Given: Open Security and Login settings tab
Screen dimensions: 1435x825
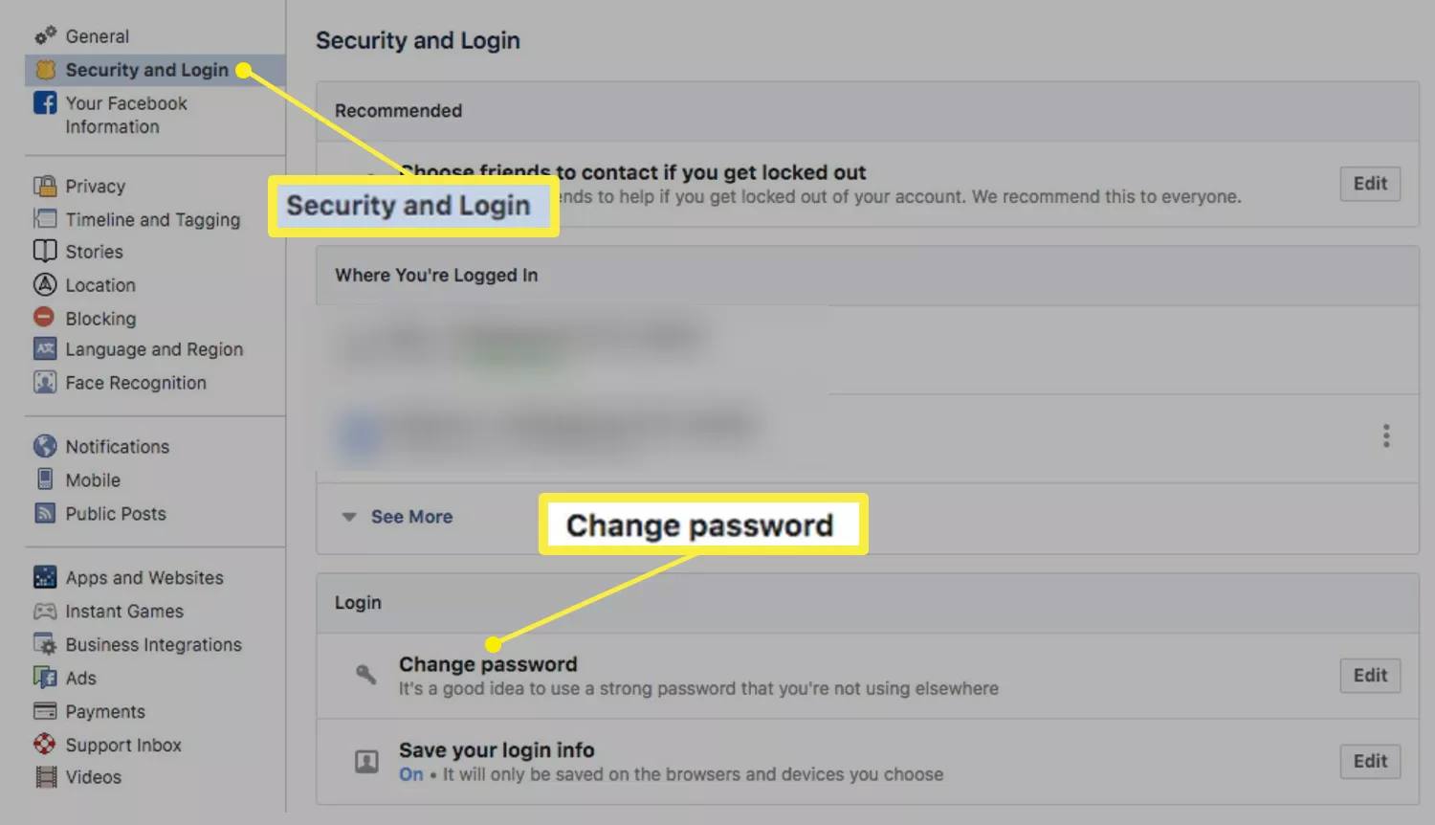Looking at the screenshot, I should 146,70.
